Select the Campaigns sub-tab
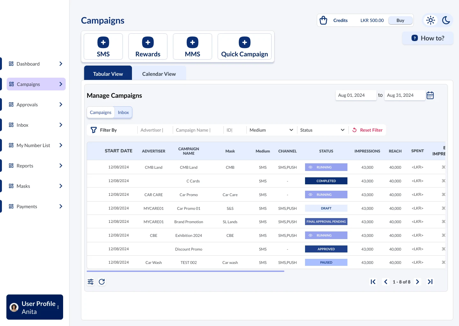The height and width of the screenshot is (326, 459). pos(101,112)
